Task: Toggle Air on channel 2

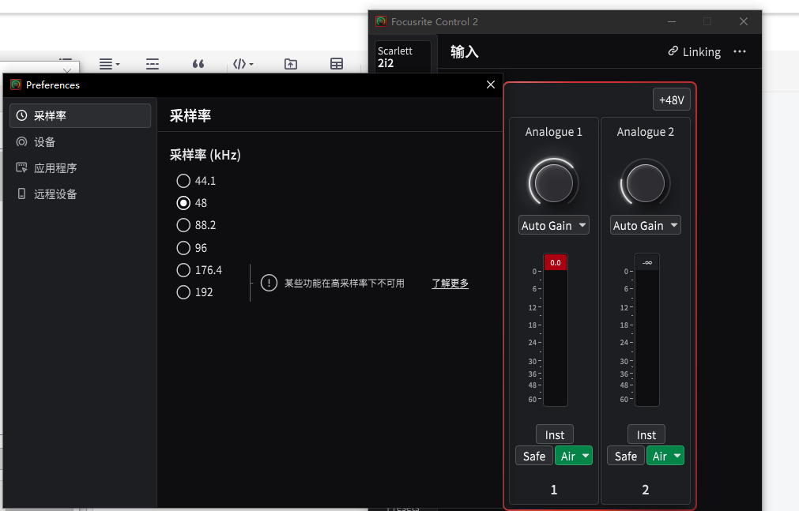Action: [x=659, y=456]
